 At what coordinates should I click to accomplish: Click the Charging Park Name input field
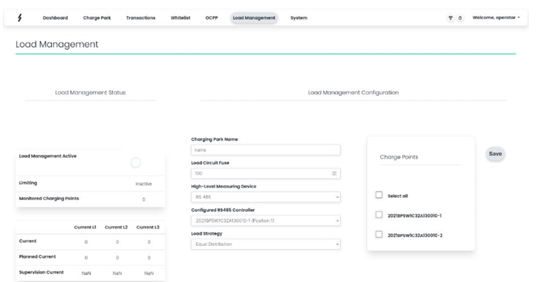coord(265,150)
